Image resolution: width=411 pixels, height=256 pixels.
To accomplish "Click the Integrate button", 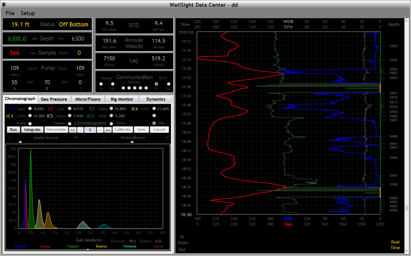I will tap(32, 130).
